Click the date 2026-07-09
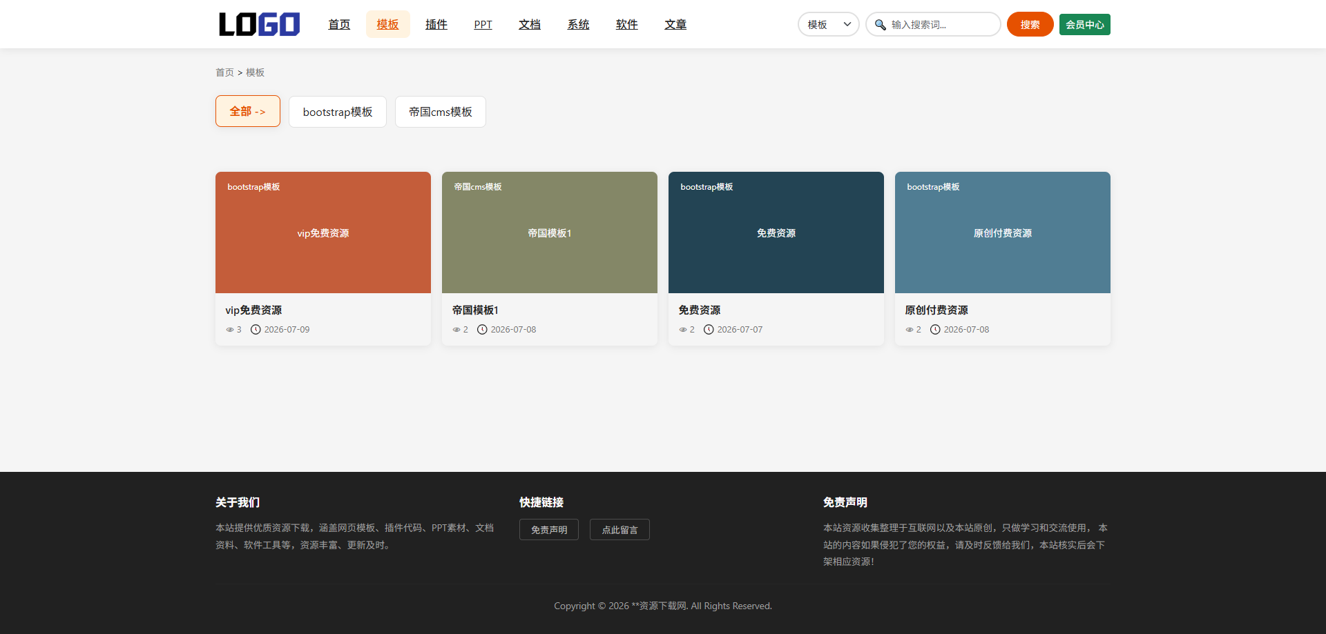The width and height of the screenshot is (1326, 634). 287,330
